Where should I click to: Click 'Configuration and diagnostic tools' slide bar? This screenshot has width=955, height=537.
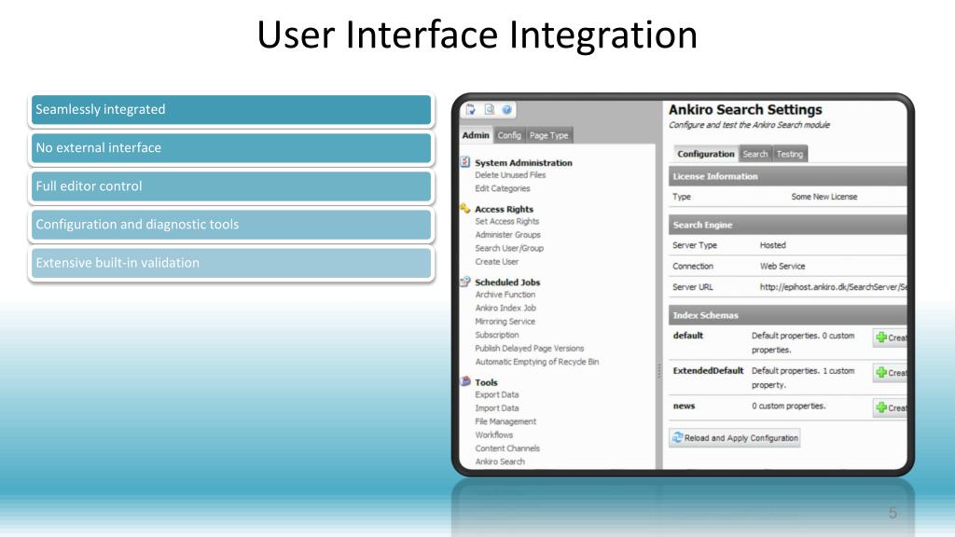(x=231, y=225)
